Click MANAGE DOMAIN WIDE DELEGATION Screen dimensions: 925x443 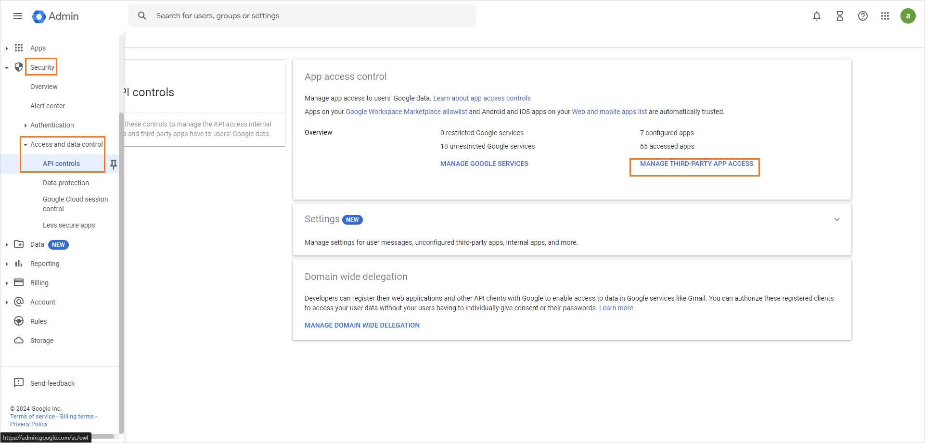coord(362,325)
